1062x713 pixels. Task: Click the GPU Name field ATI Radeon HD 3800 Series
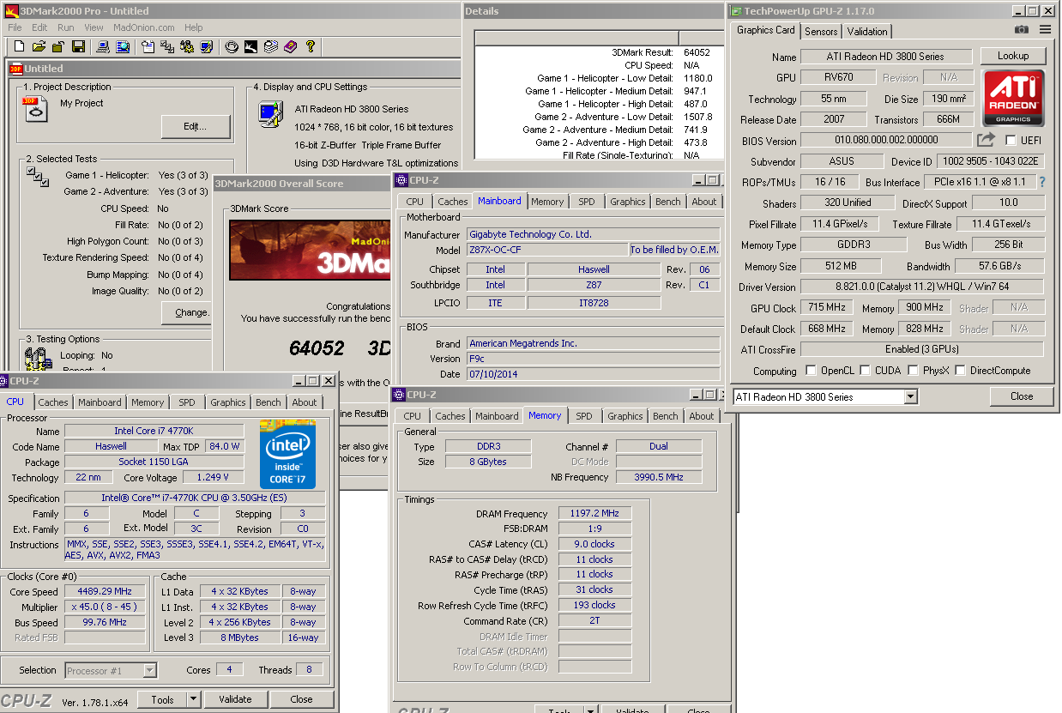(x=886, y=57)
